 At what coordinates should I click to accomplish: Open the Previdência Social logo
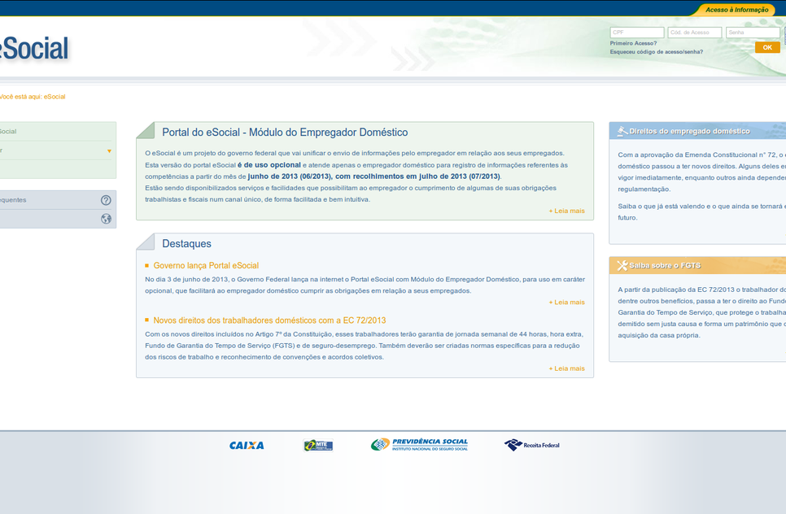coord(420,444)
